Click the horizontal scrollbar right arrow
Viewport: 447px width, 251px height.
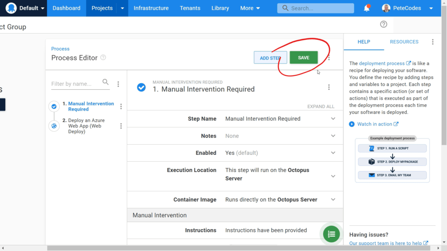(438, 248)
